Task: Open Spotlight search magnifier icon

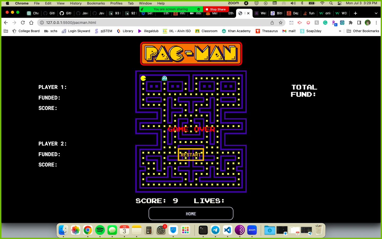Action: tap(331, 3)
